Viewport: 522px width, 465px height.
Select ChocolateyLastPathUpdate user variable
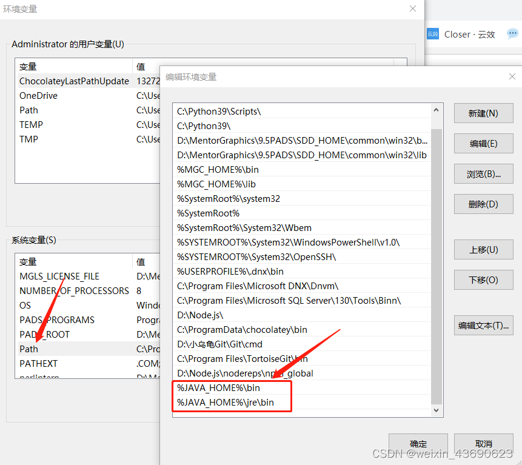[89, 81]
